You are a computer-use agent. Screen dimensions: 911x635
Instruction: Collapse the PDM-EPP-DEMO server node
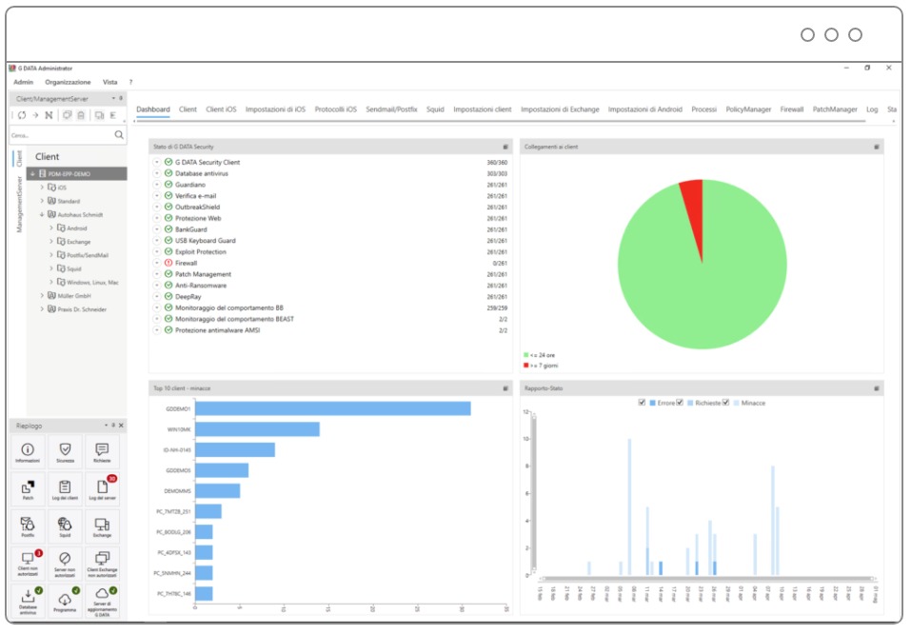click(32, 173)
